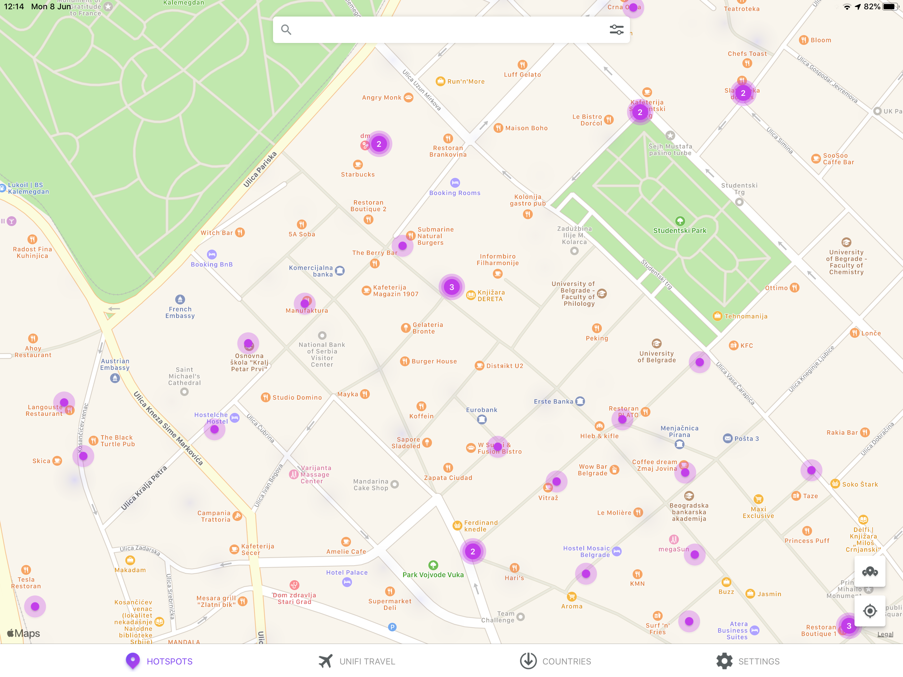The height and width of the screenshot is (677, 903).
Task: Click the "University of Belgrade" label near KFC
Action: 656,356
